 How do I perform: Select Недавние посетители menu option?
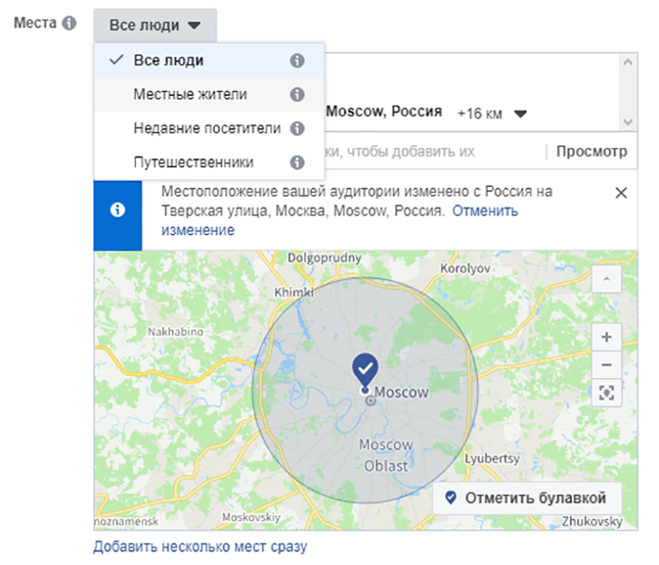tap(209, 128)
